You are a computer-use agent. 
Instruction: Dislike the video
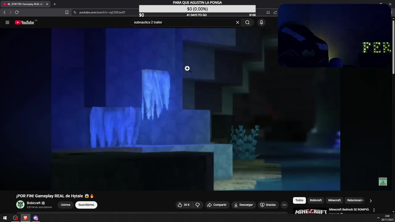pyautogui.click(x=198, y=205)
